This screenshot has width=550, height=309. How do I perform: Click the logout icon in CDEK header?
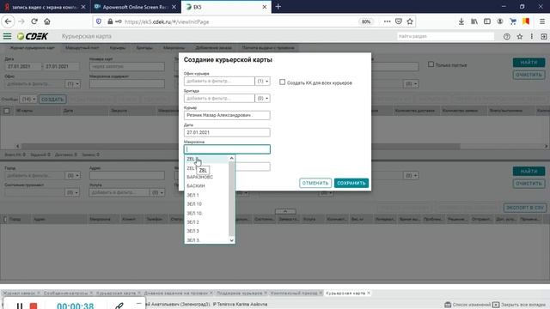(x=544, y=36)
